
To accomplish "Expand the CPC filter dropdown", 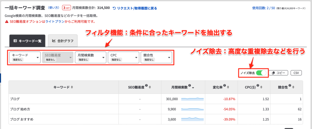I will point(123,57).
